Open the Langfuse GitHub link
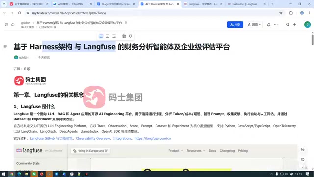Viewport: 314px width, 177px height. pos(51,138)
